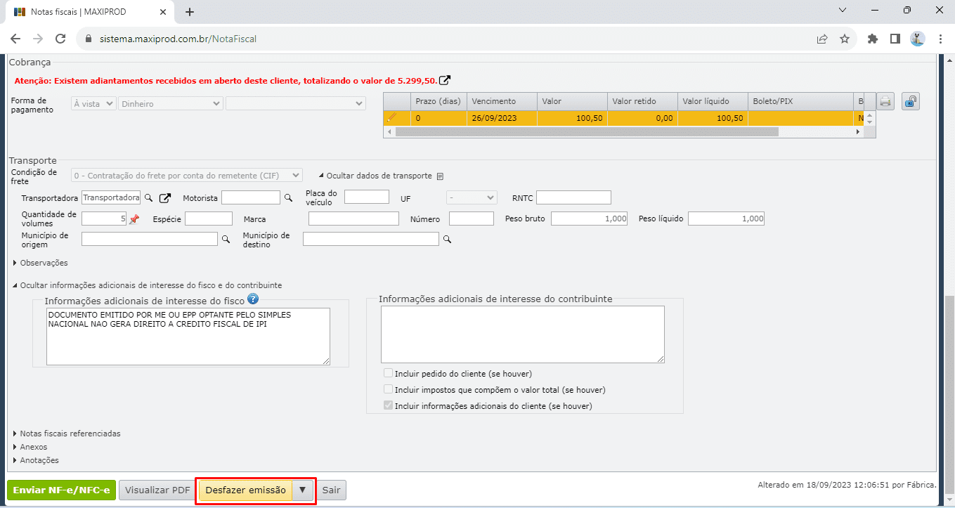Open the Desfazer emissão dropdown arrow

(x=302, y=490)
